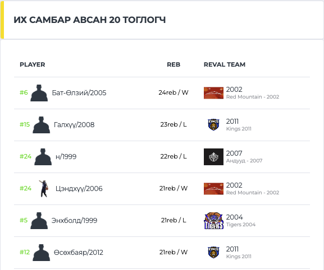The image size is (324, 270).
Task: Open Андууд - 2007 team link
Action: pyautogui.click(x=244, y=161)
